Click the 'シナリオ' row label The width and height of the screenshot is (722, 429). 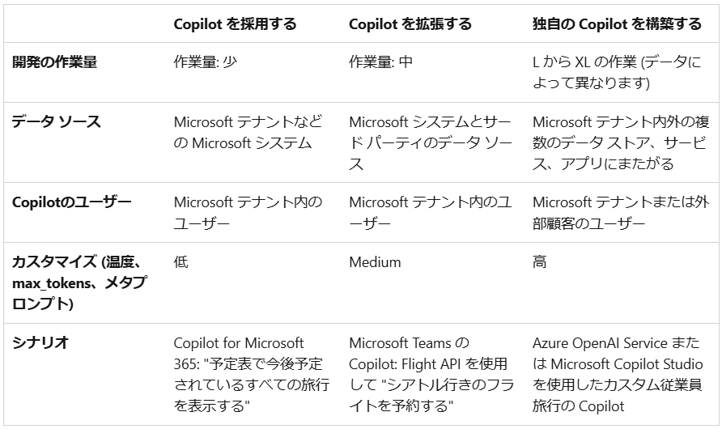tap(40, 342)
